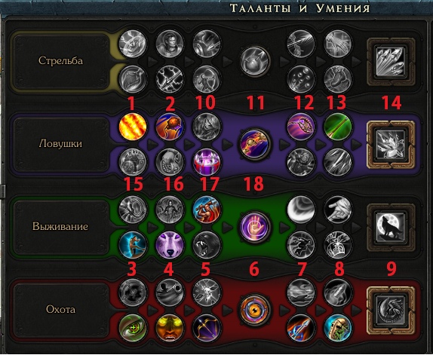Viewport: 433px width, 355px height.
Task: Select the howling wolf ultimate ability
Action: [x=391, y=227]
